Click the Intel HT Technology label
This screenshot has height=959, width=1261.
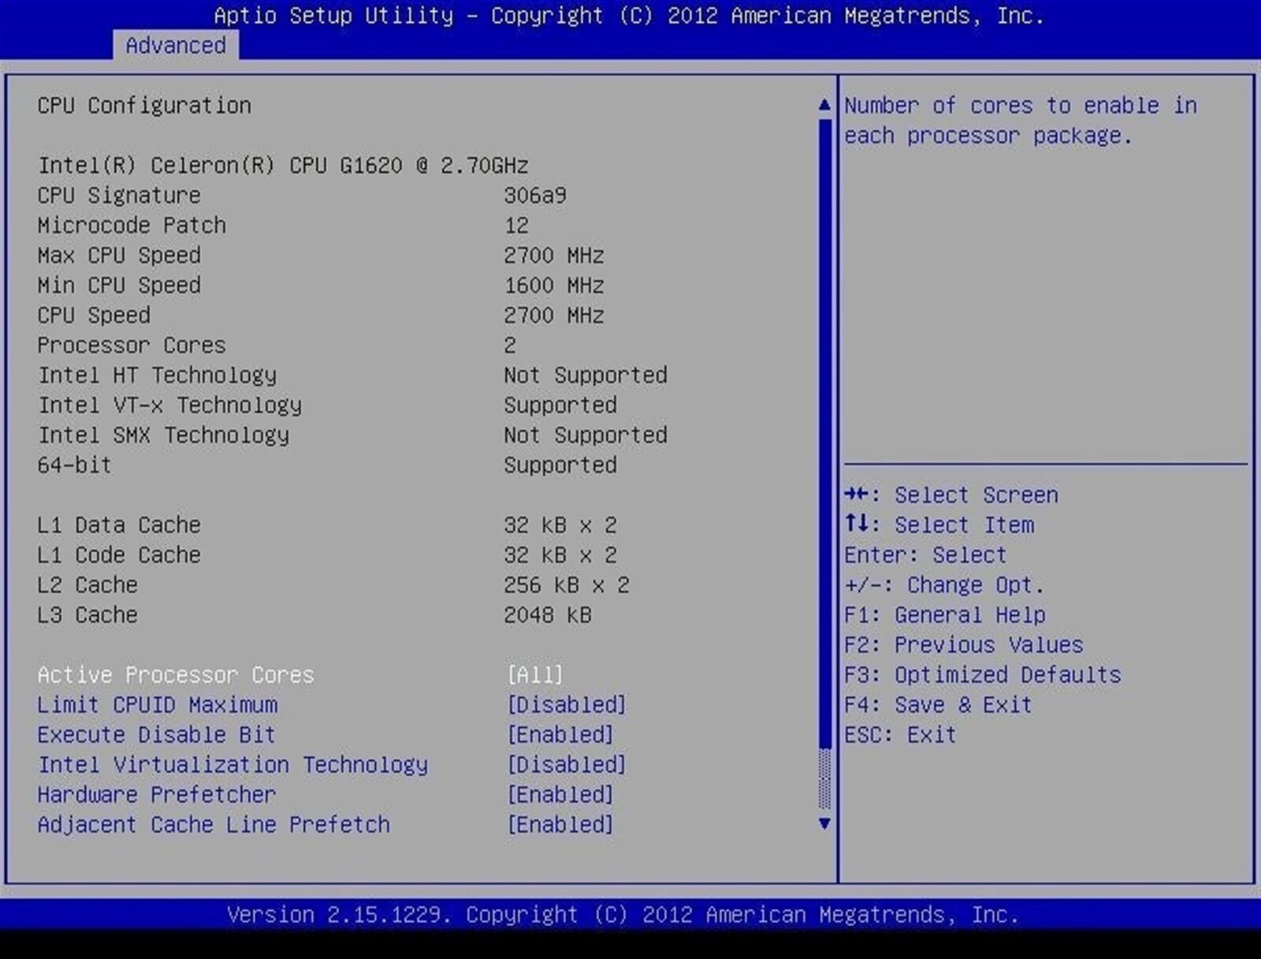pyautogui.click(x=158, y=375)
